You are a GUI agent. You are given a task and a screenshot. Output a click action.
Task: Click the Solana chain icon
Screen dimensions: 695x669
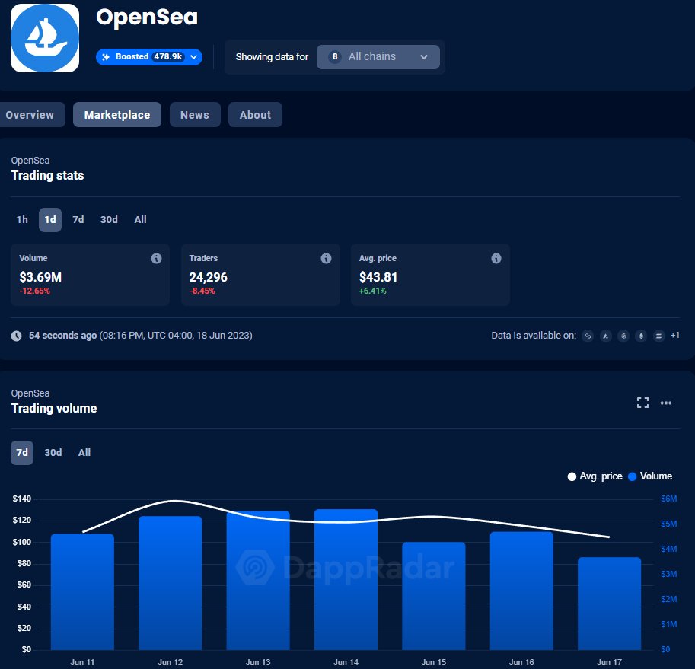tap(659, 336)
